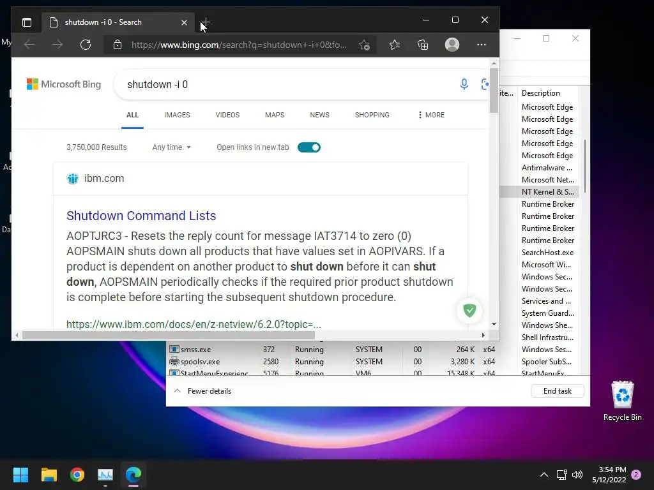This screenshot has height=490, width=654.
Task: Launch Google Chrome from the taskbar
Action: (77, 475)
